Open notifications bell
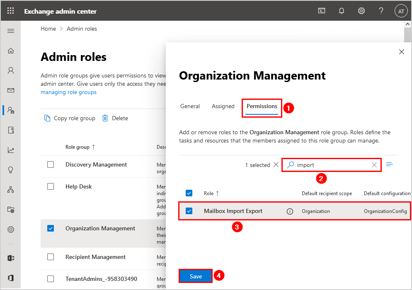The width and height of the screenshot is (412, 290). point(341,11)
